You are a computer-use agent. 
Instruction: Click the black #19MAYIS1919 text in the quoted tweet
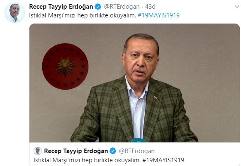[x=163, y=160]
